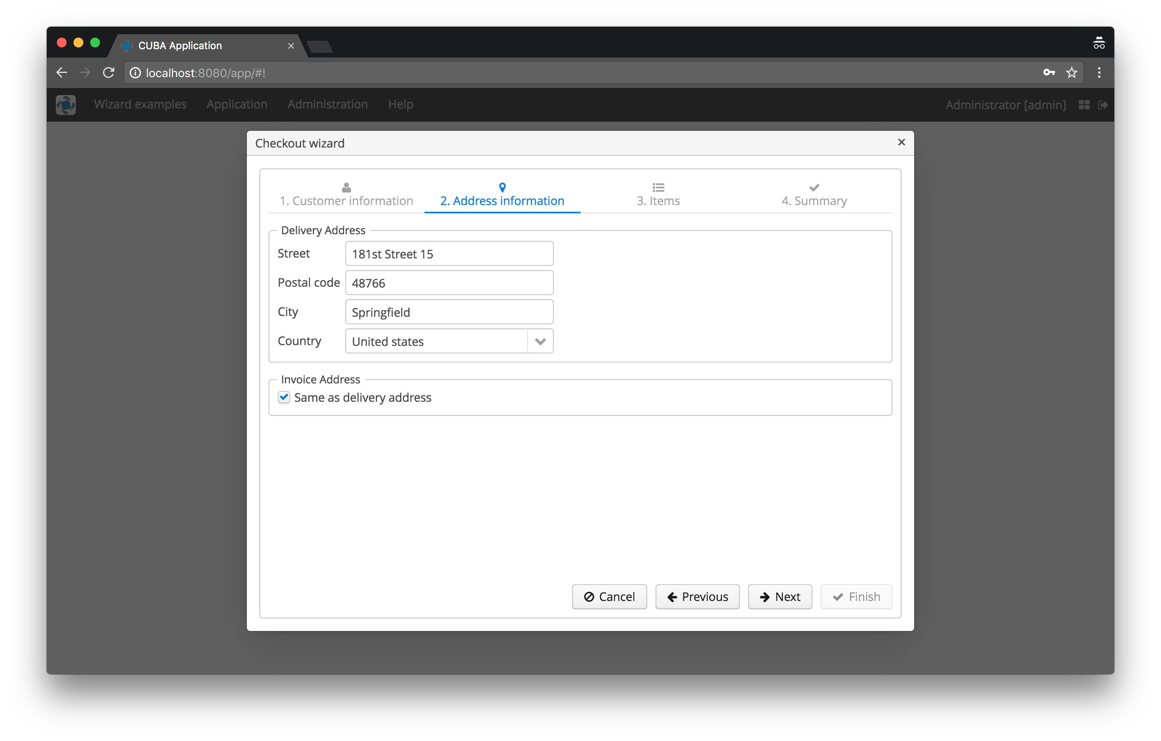Click the site info icon before localhost
This screenshot has height=741, width=1161.
[x=136, y=73]
